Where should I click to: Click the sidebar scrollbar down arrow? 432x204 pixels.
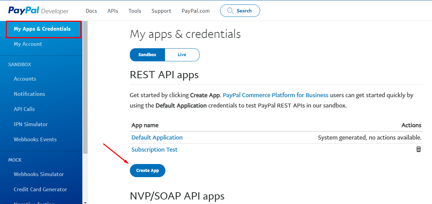click(x=85, y=202)
